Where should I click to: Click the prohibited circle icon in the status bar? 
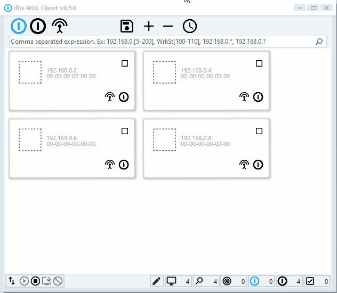pyautogui.click(x=58, y=281)
